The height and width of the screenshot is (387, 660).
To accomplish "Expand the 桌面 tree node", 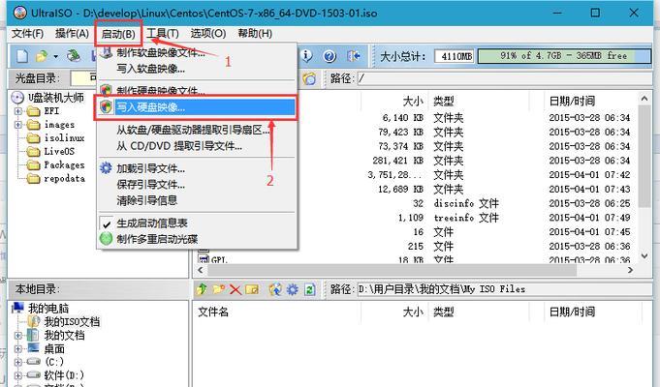I will click(x=18, y=348).
